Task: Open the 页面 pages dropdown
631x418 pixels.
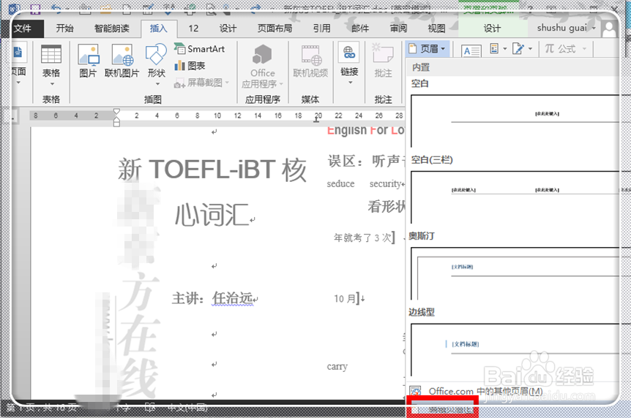Action: (x=18, y=64)
